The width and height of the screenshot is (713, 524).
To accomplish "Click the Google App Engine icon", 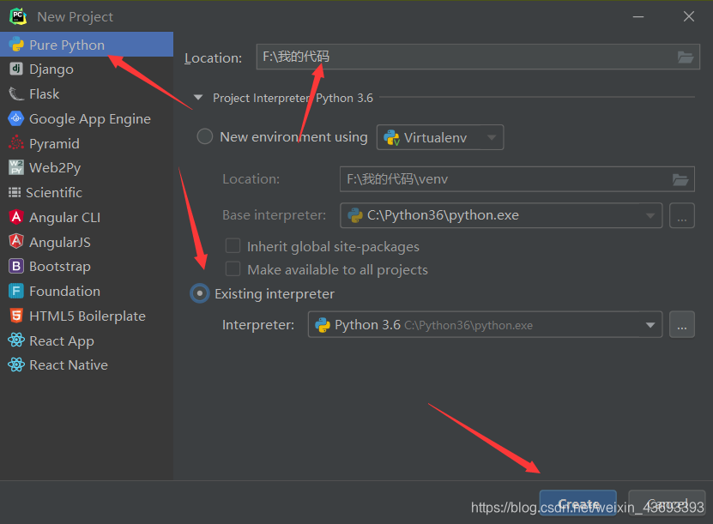I will point(16,118).
